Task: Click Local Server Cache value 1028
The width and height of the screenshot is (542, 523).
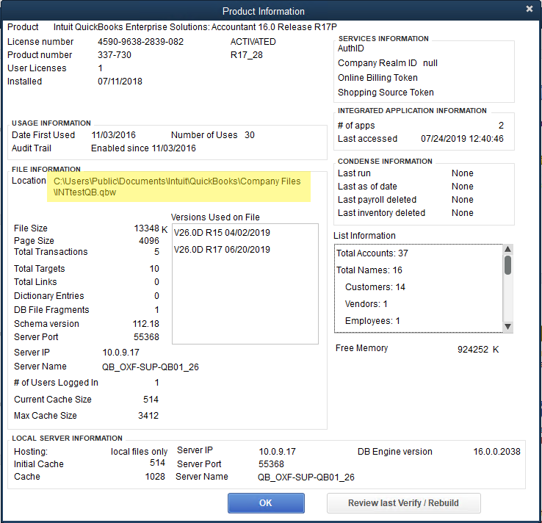Action: point(155,477)
